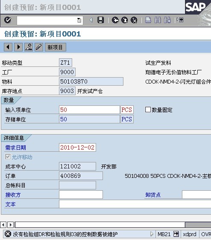This screenshot has width=211, height=240.
Task: Click the empty 总帐科目 field
Action: pos(77,185)
